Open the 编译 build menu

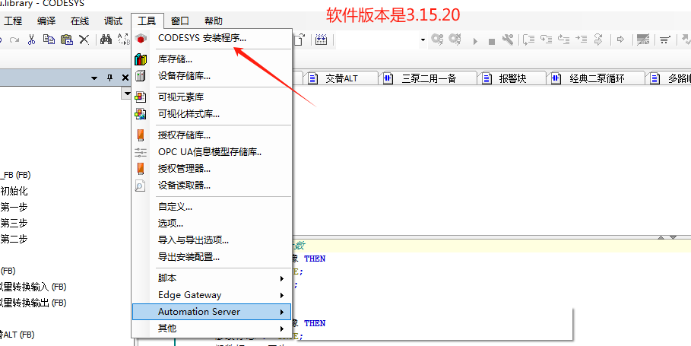tap(46, 21)
